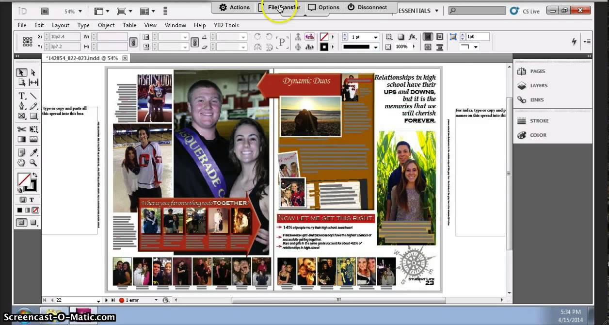Choose the Direct Selection tool
Viewport: 609px width, 325px height.
pyautogui.click(x=33, y=72)
